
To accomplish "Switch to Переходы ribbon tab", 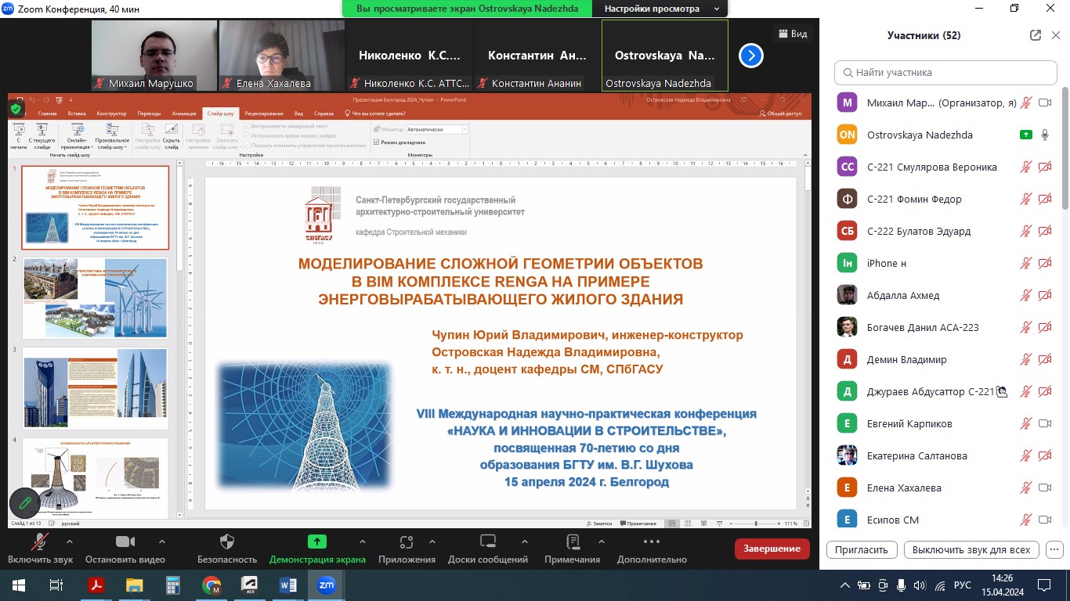I will (x=149, y=113).
